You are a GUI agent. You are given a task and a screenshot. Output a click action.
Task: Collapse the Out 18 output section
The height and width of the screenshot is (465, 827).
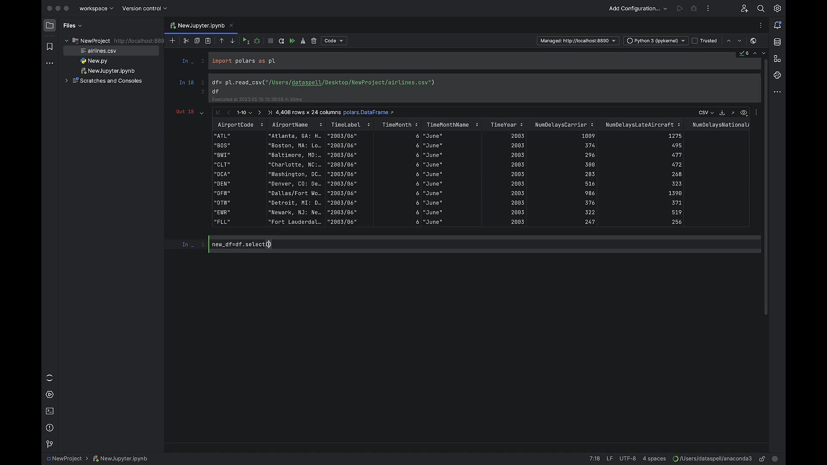pyautogui.click(x=202, y=113)
